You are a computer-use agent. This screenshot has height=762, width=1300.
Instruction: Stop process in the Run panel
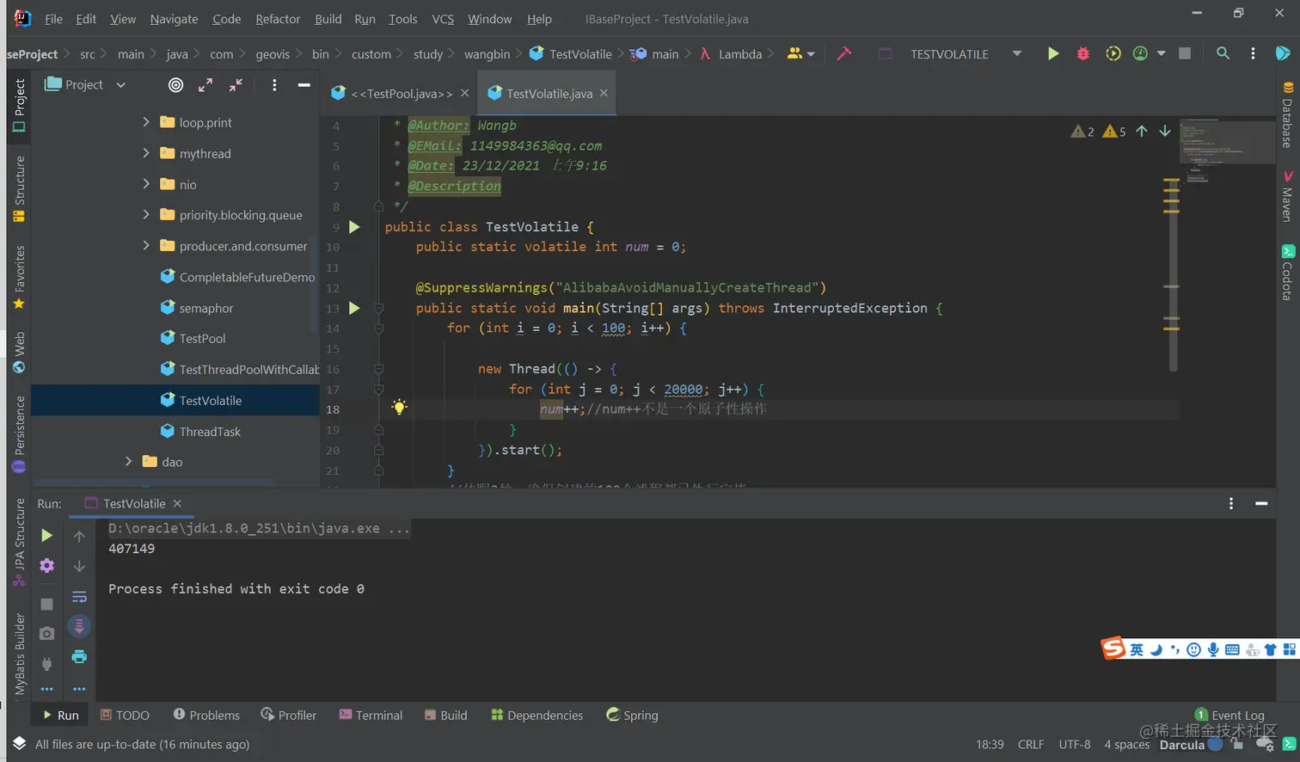46,604
